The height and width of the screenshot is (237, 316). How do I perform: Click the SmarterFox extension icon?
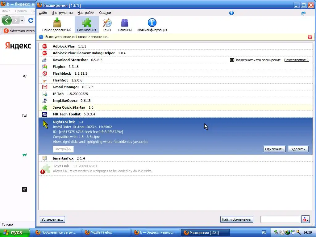coord(45,158)
